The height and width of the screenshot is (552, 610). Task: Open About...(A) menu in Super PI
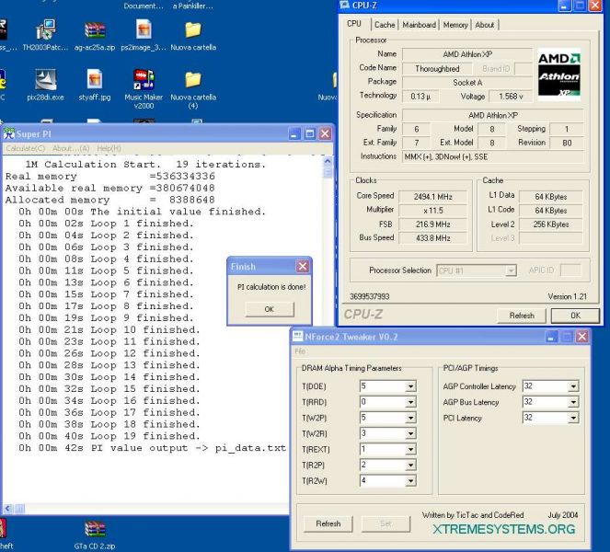coord(71,148)
